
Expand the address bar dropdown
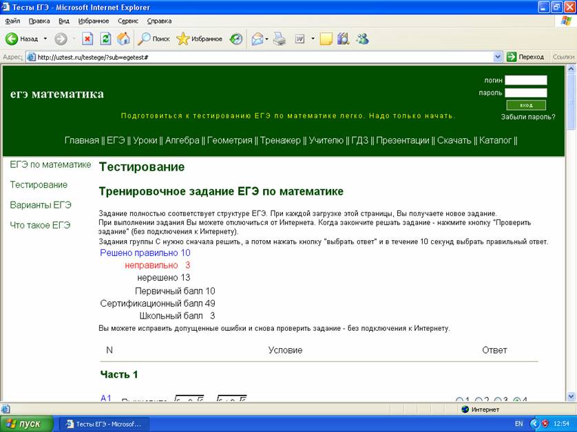[498, 57]
